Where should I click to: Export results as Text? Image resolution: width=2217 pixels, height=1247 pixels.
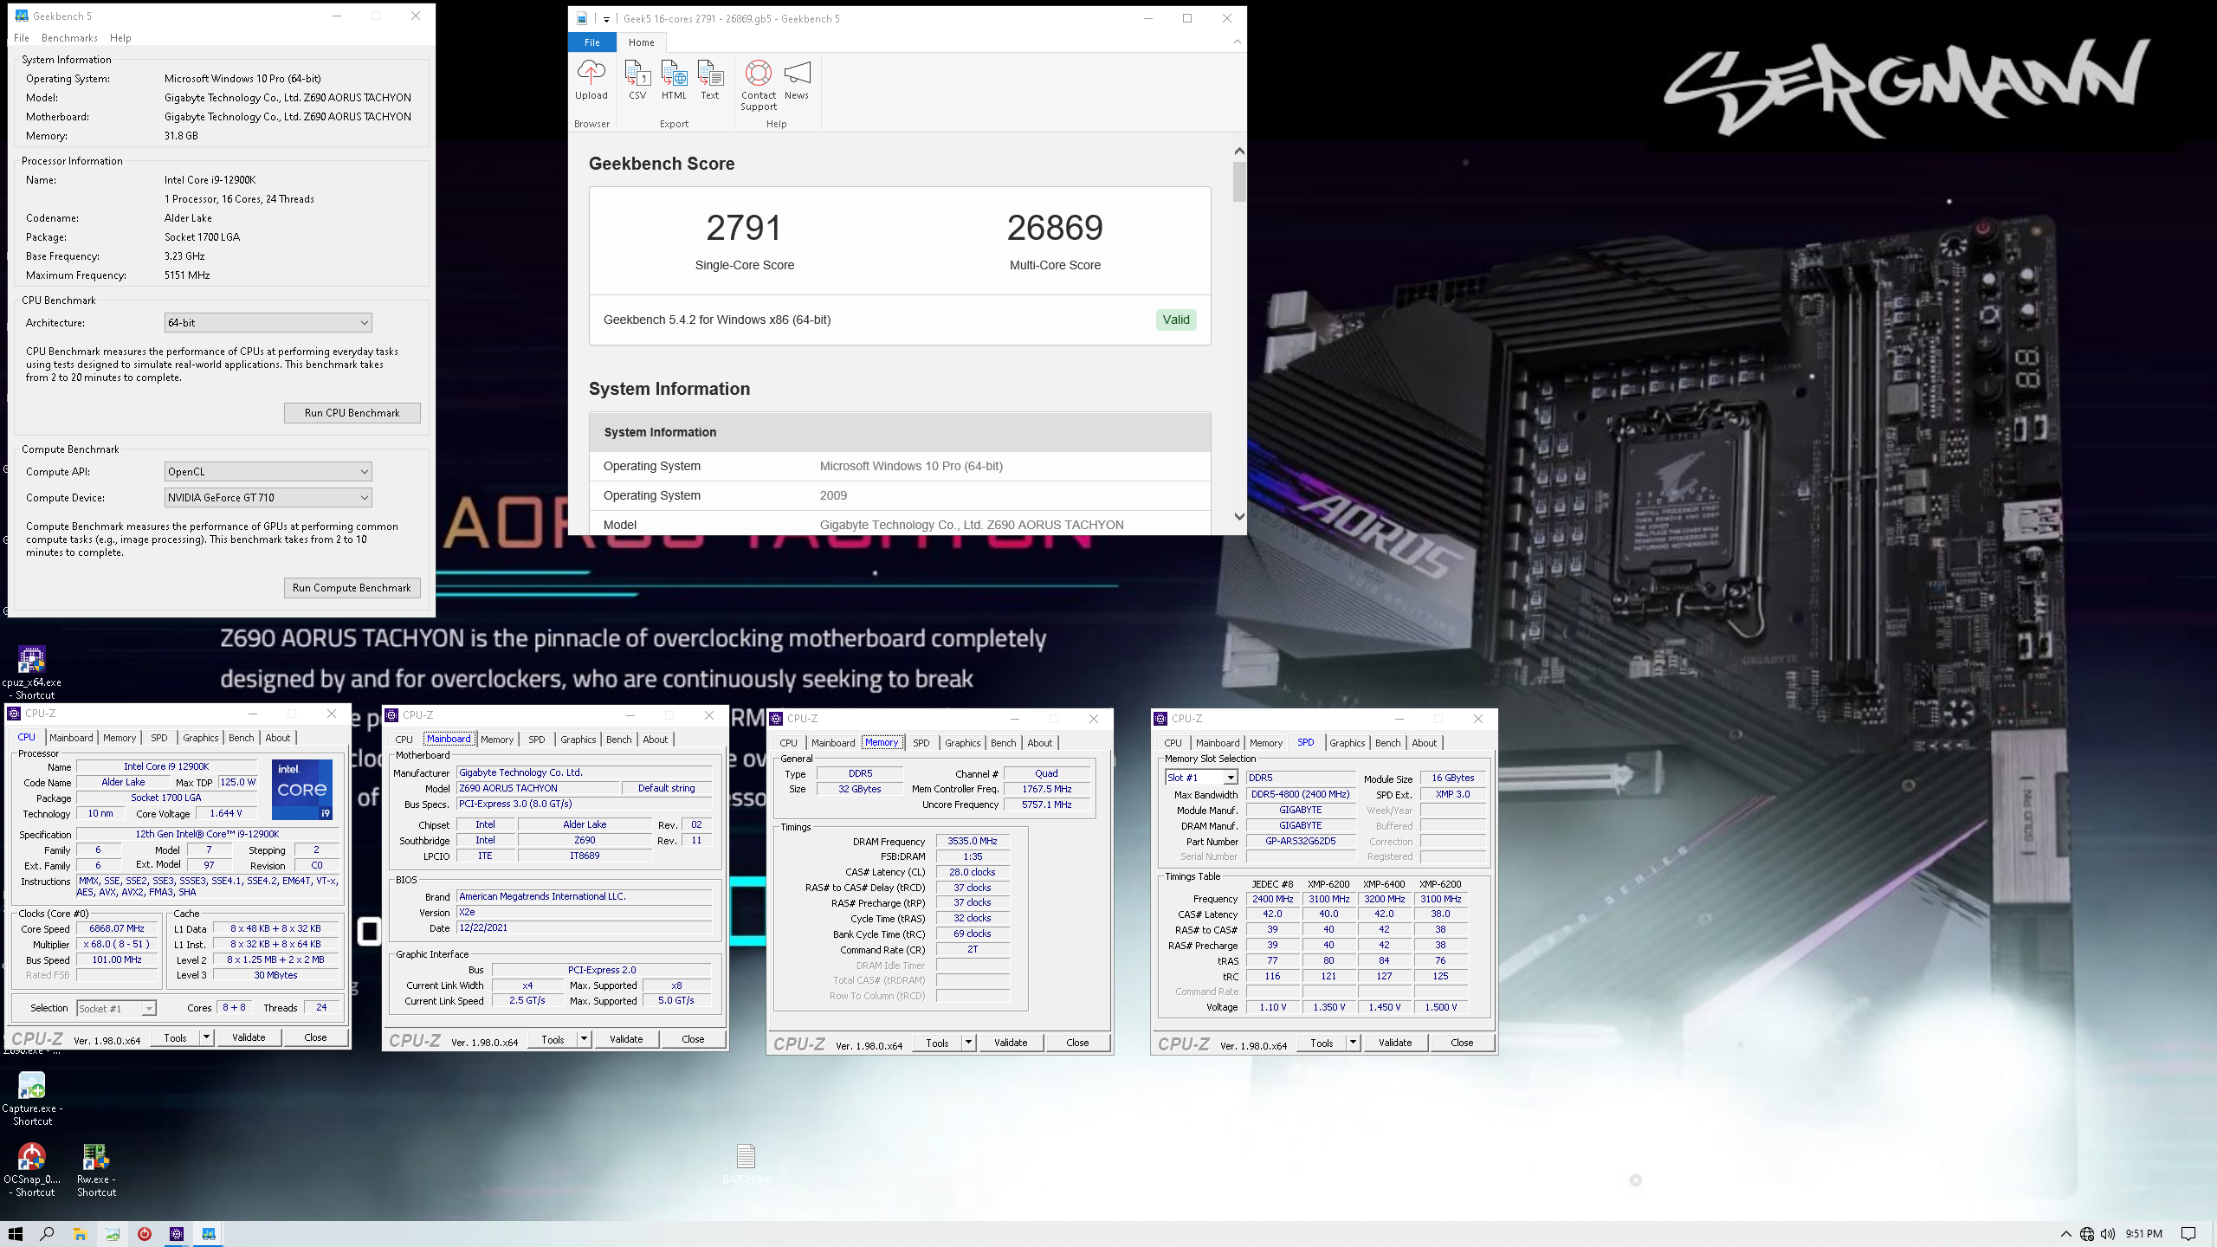[710, 81]
